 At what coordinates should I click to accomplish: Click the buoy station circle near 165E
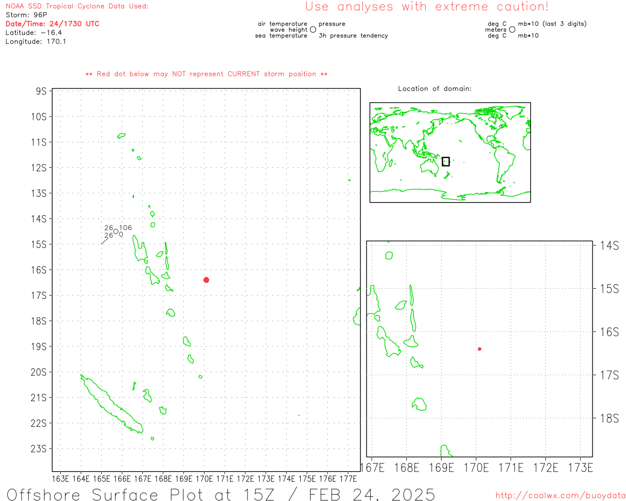[116, 231]
